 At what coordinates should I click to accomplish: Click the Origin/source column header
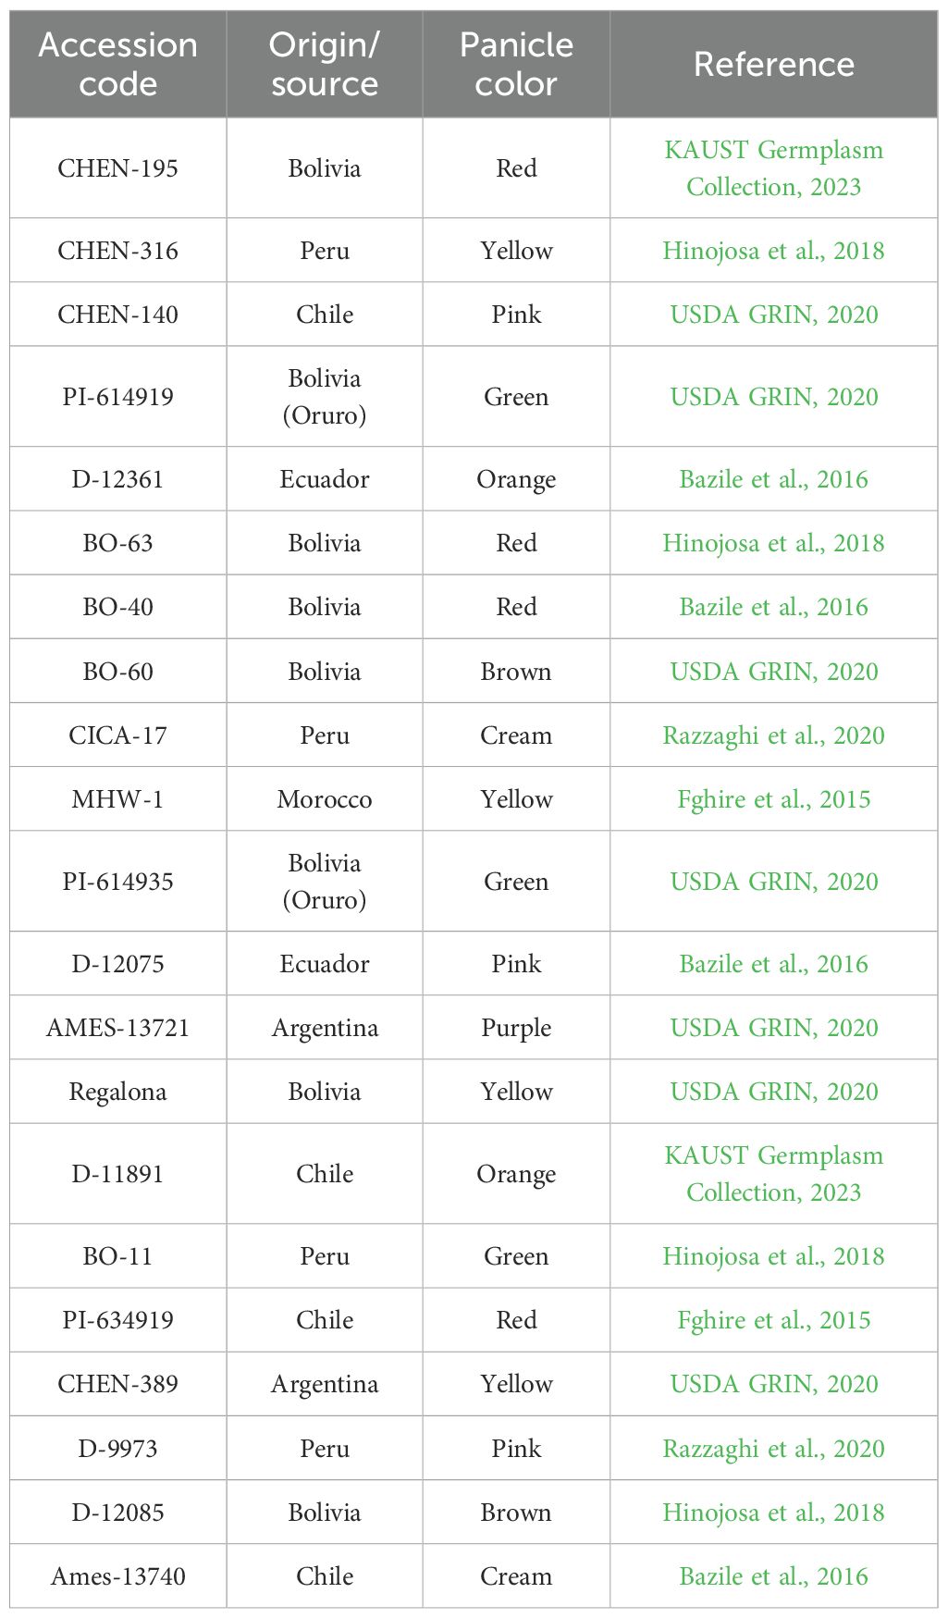click(325, 65)
